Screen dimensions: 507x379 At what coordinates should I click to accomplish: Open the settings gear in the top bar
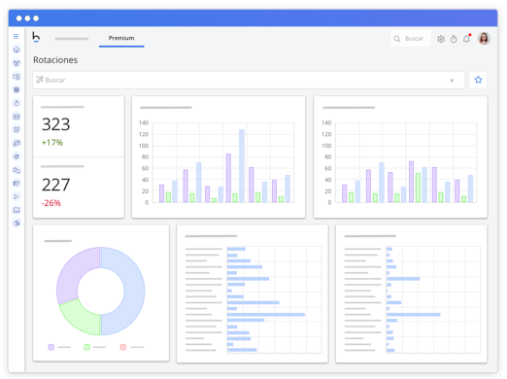click(x=441, y=39)
